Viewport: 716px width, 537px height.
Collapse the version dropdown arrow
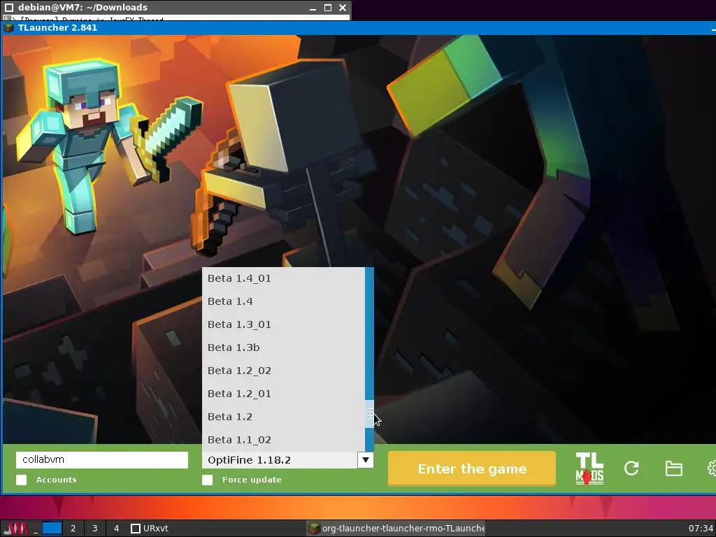click(x=365, y=460)
